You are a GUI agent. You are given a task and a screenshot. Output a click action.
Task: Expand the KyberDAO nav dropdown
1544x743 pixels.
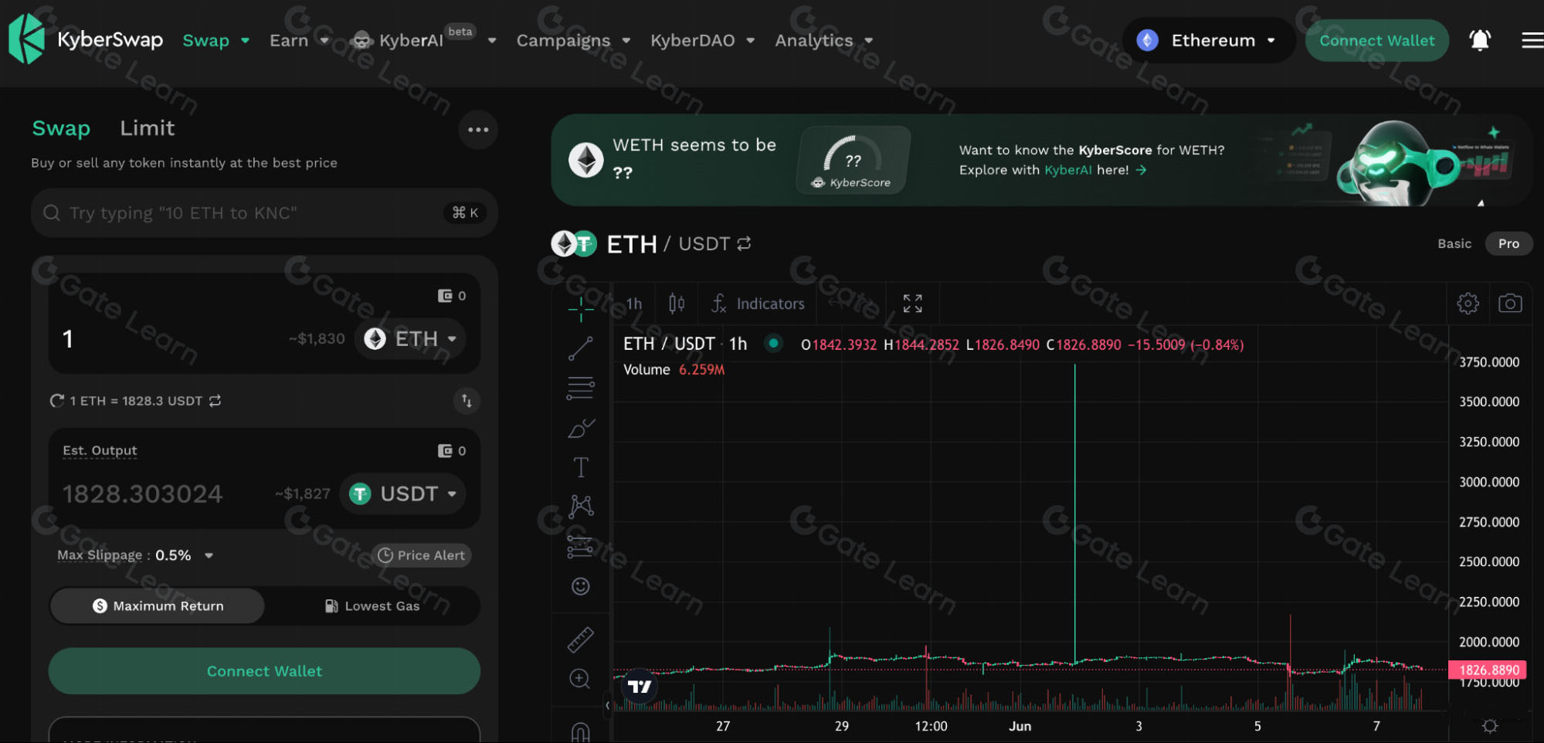(751, 41)
